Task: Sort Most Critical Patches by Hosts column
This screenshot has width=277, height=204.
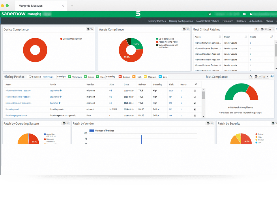Action: [x=272, y=37]
